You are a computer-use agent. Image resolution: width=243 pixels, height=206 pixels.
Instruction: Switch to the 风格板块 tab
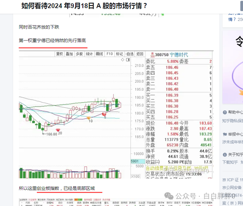point(51,200)
